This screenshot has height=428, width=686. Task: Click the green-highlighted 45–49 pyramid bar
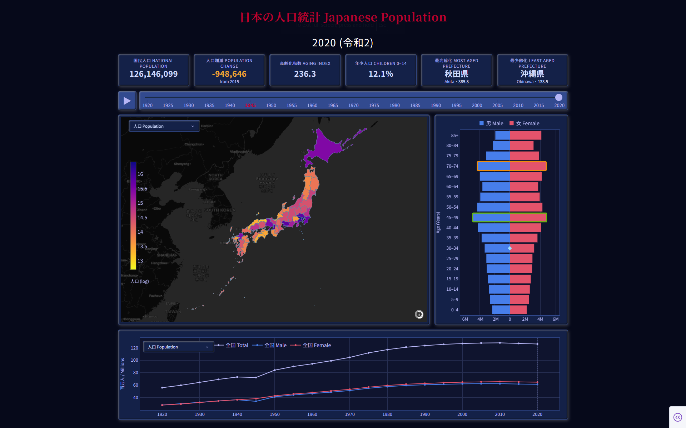tap(509, 217)
